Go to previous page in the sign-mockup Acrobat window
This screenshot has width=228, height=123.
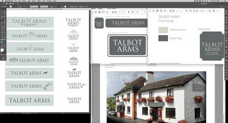click(x=113, y=12)
